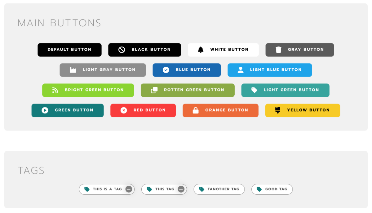Select the 'Good tag' label

pos(276,189)
